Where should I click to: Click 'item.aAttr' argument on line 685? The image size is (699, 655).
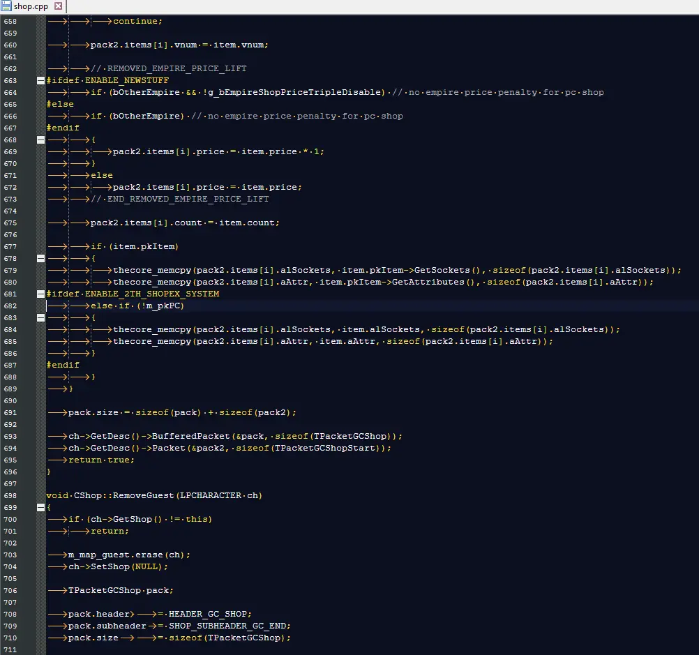point(347,342)
